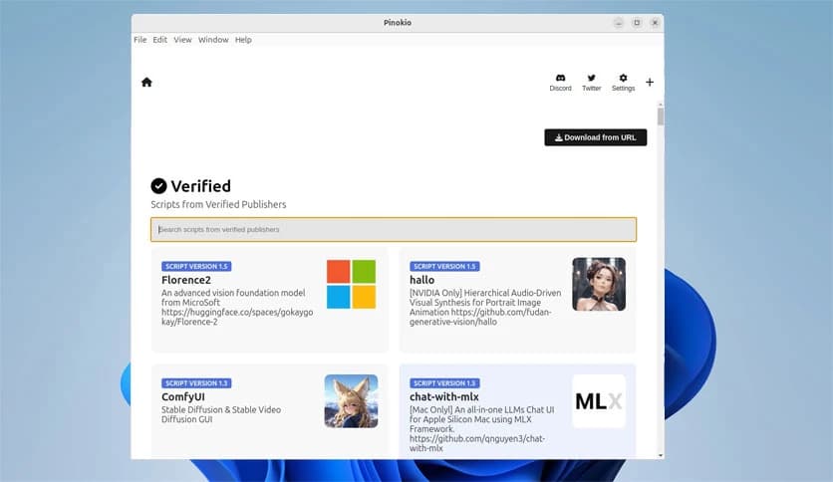
Task: Minimize the Pinokio window
Action: pos(619,23)
